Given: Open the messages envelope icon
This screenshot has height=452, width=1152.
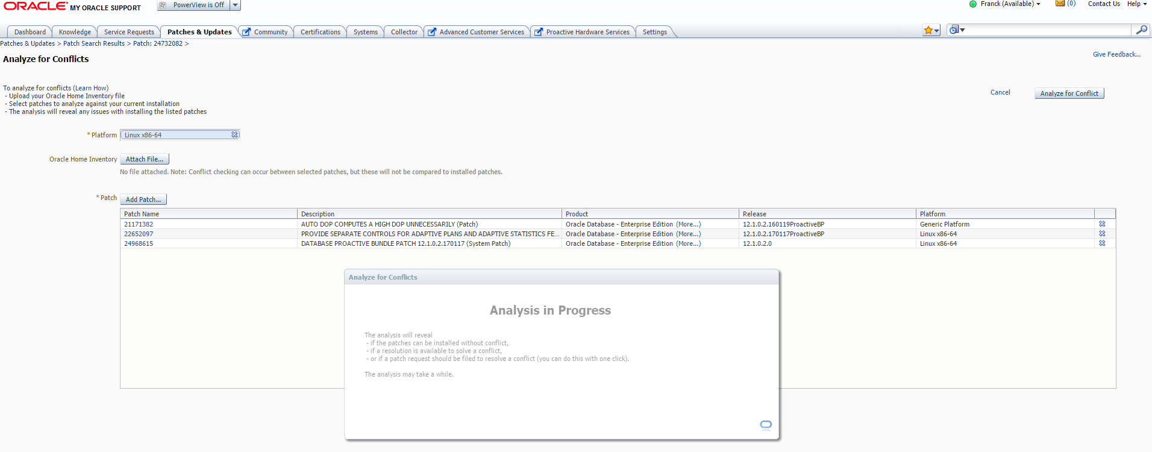Looking at the screenshot, I should (1060, 4).
